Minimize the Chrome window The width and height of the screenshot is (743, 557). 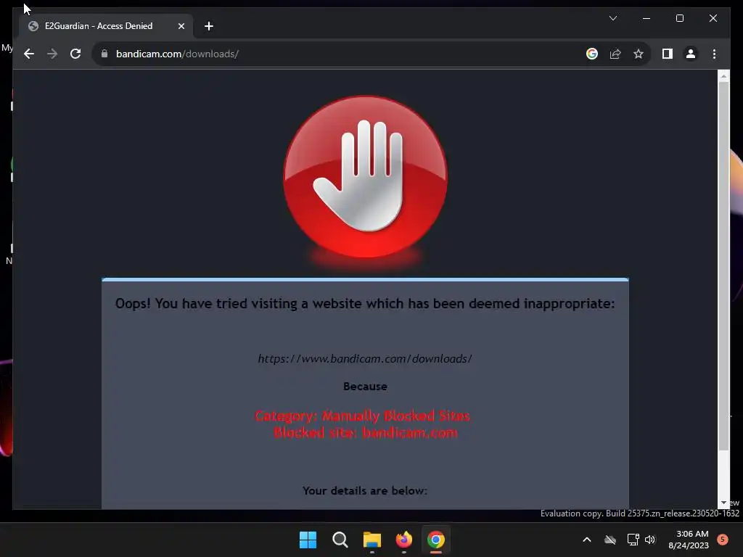click(x=646, y=18)
